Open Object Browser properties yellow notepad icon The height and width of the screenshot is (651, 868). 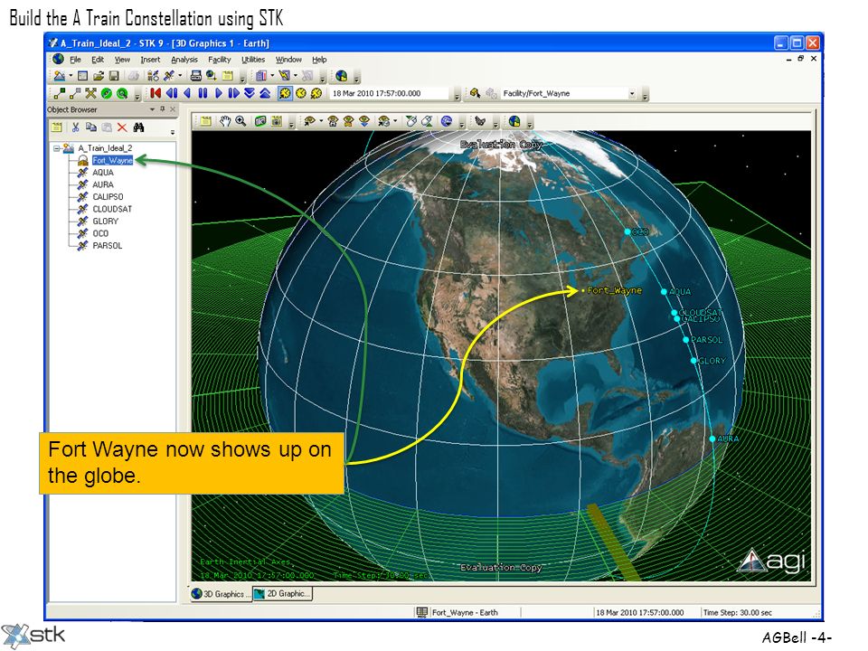coord(56,127)
